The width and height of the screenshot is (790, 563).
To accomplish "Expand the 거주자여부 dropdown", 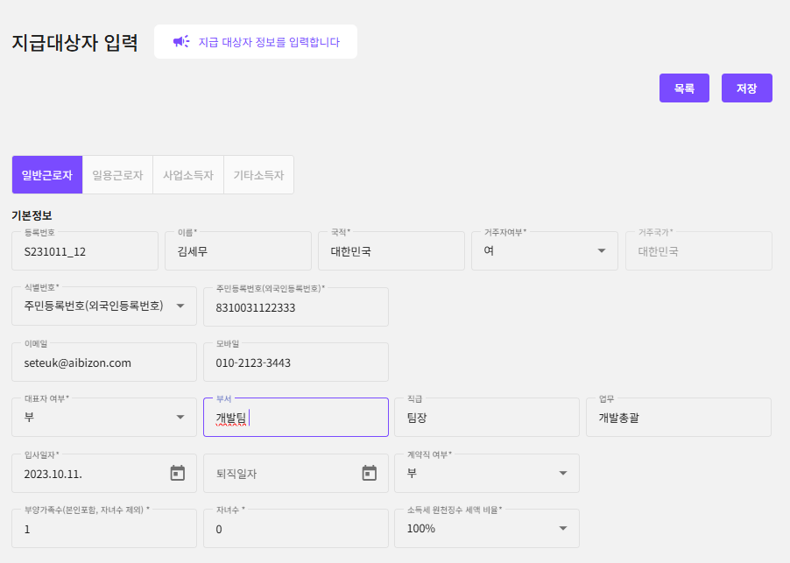I will pyautogui.click(x=602, y=251).
